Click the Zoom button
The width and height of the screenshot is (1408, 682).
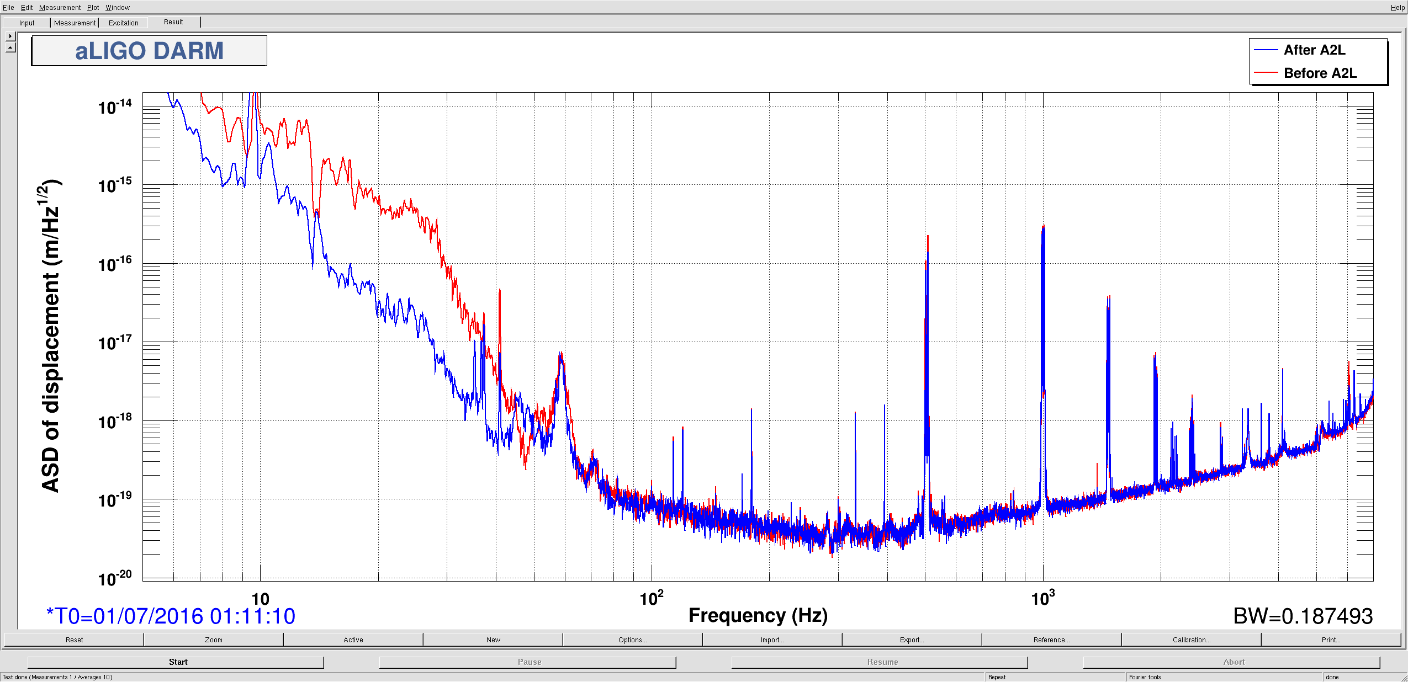[214, 640]
